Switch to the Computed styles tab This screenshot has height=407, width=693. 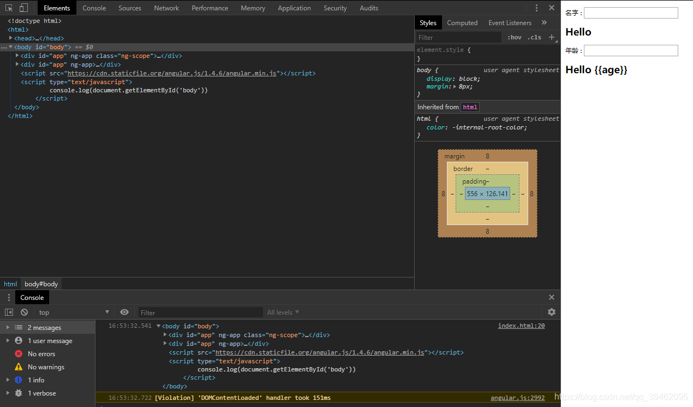pos(462,22)
